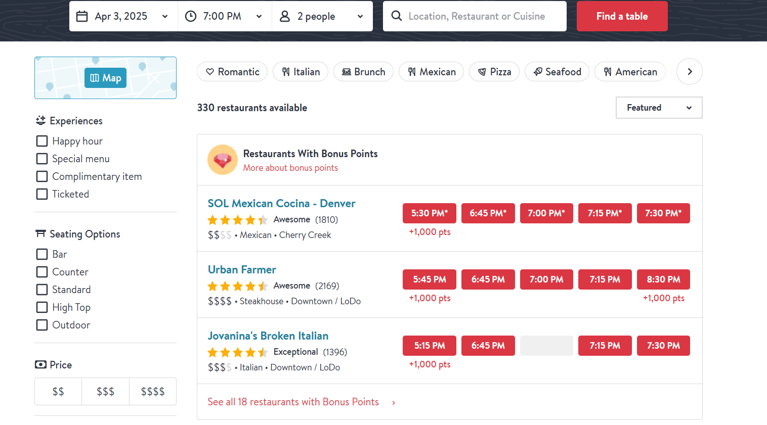Tick the Ticketed experiences checkbox
This screenshot has width=767, height=425.
click(42, 194)
